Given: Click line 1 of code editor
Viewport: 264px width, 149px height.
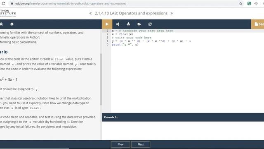Looking at the screenshot, I should 142,31.
